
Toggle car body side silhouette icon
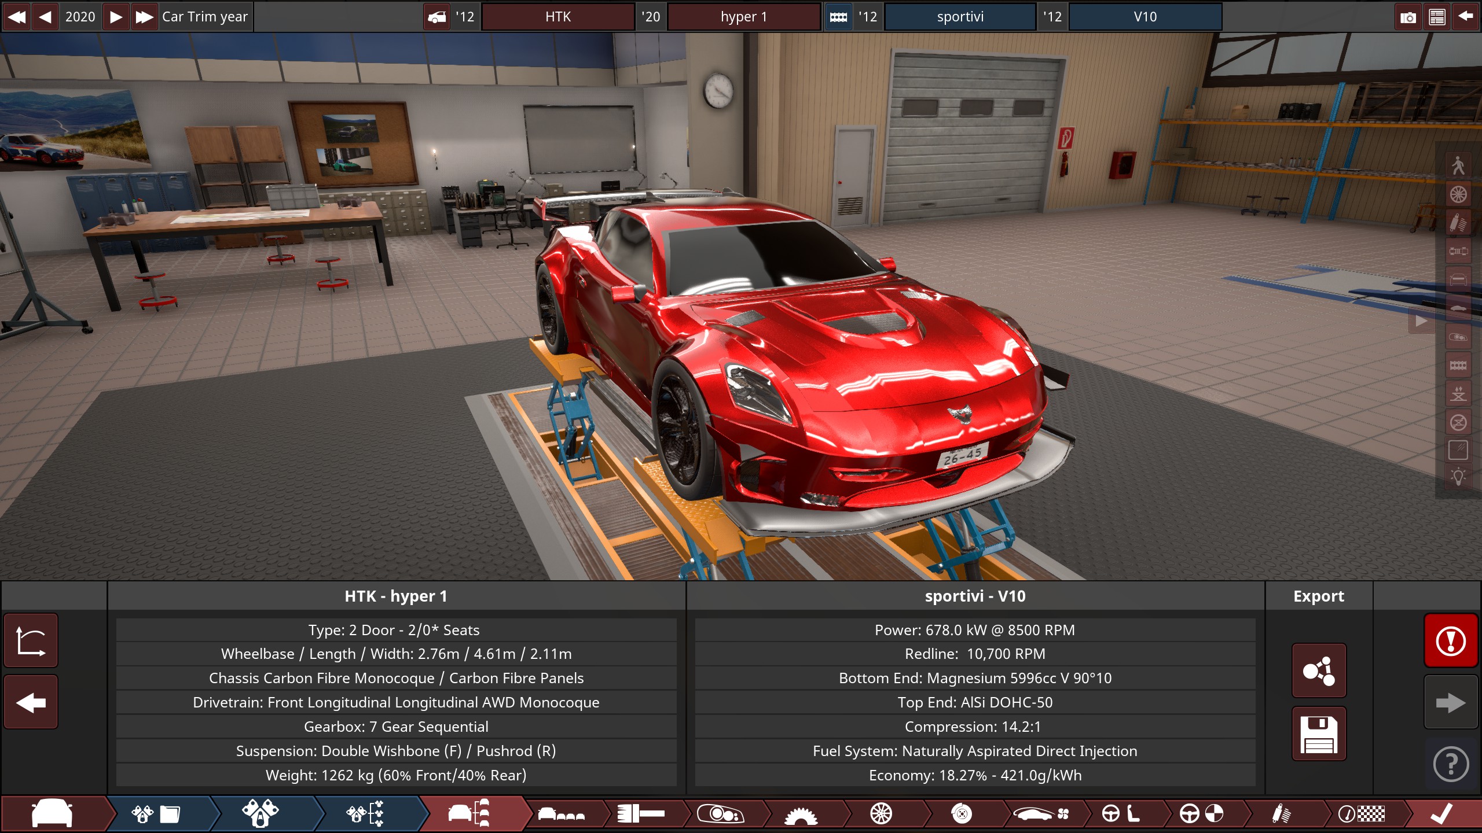pyautogui.click(x=1458, y=308)
